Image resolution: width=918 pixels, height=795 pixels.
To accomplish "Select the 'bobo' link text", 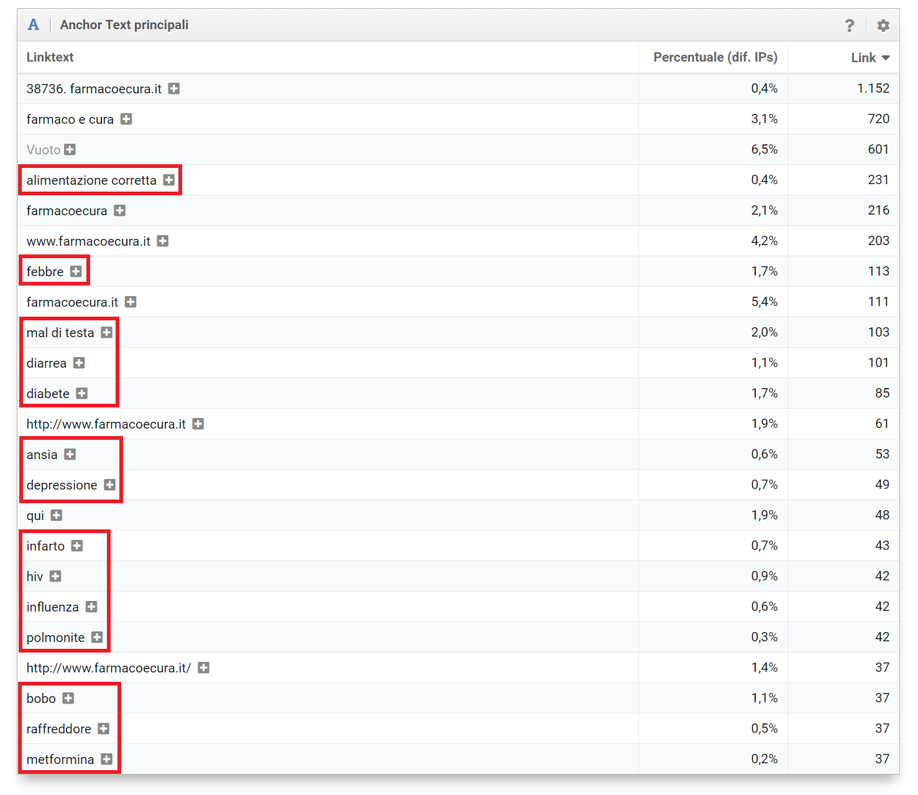I will [x=41, y=699].
